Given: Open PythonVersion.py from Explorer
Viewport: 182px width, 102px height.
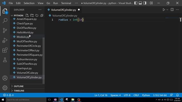Looking at the screenshot, I should [27, 59].
